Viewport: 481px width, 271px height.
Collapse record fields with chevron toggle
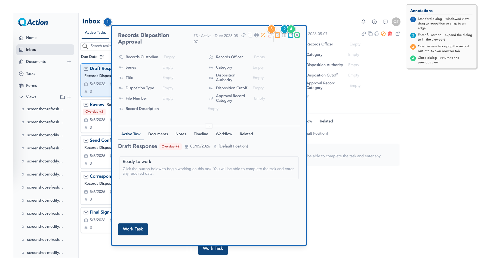click(x=209, y=126)
